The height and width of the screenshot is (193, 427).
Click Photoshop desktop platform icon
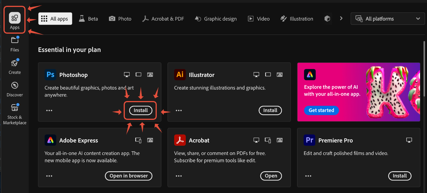[x=127, y=75]
